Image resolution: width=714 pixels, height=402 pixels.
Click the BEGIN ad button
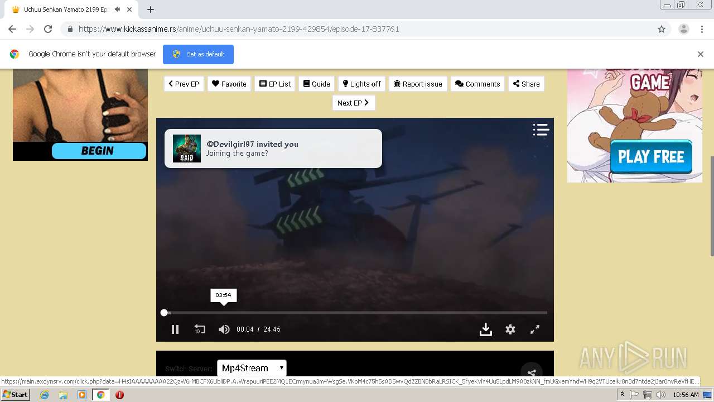[x=99, y=151]
